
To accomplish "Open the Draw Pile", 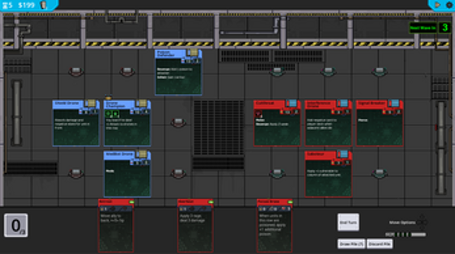I will 351,243.
